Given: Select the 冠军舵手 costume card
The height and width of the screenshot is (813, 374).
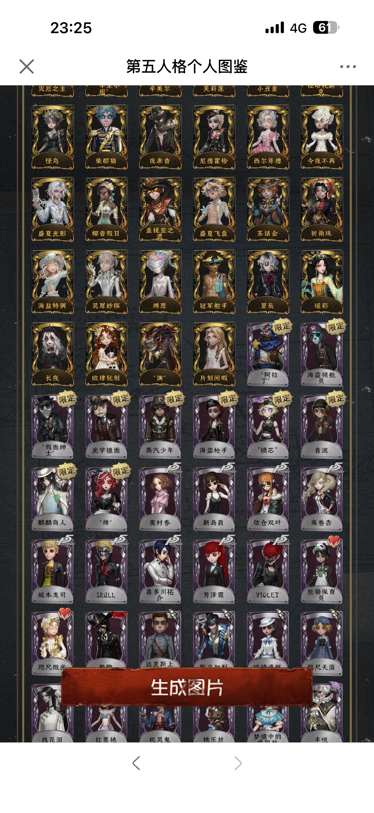Looking at the screenshot, I should pos(214,282).
